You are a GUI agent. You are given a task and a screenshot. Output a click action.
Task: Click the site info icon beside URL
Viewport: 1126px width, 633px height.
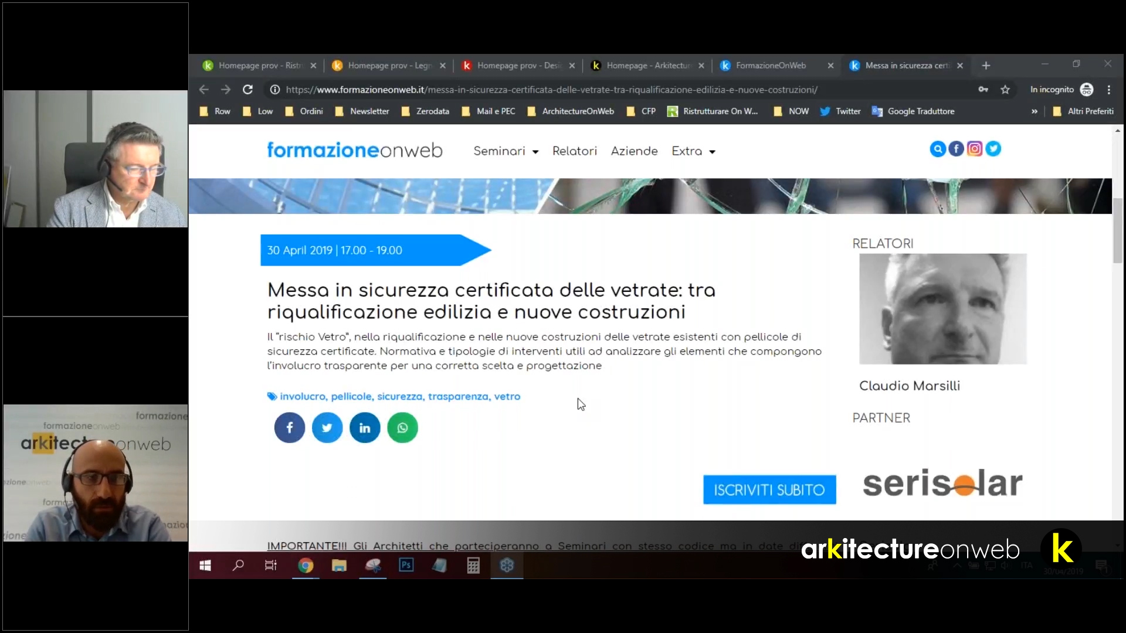tap(274, 90)
